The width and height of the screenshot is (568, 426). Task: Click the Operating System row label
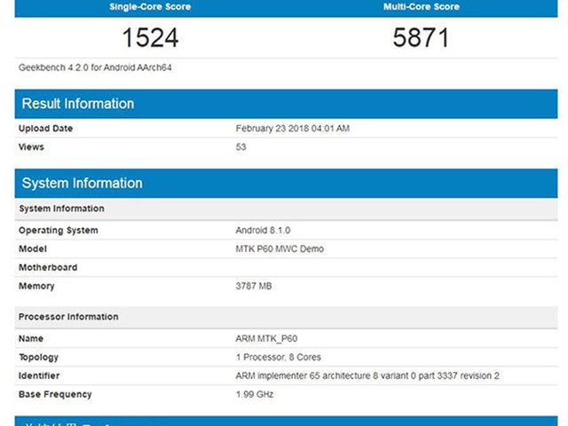(59, 231)
